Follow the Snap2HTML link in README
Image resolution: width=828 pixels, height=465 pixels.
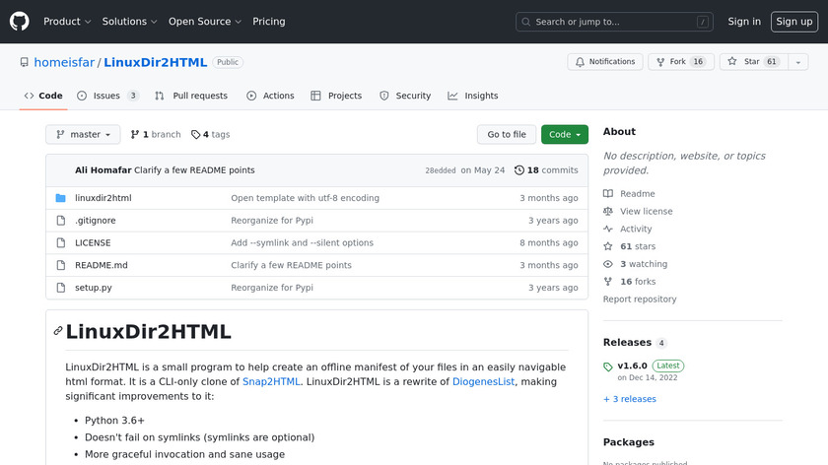[x=269, y=381]
